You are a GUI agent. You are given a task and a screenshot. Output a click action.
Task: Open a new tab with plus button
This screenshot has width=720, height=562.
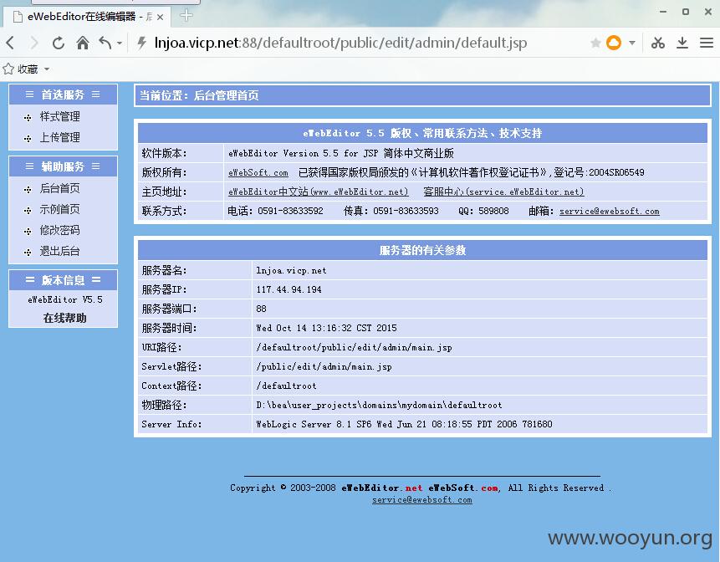[x=186, y=16]
